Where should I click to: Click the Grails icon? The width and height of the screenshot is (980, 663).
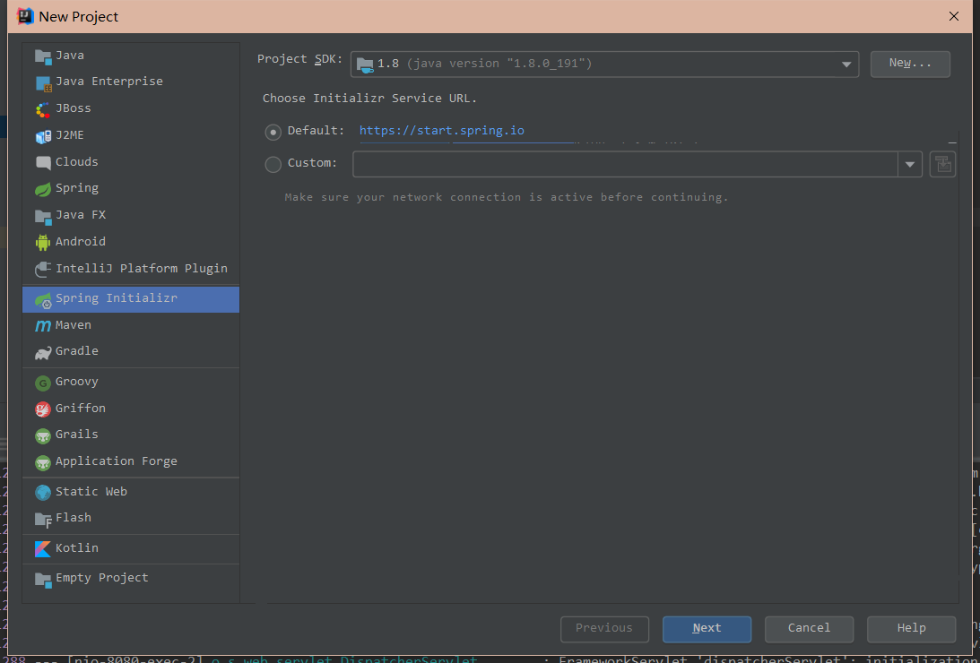click(x=43, y=435)
